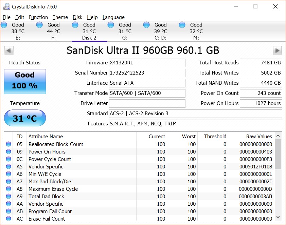Open the Help menu
The height and width of the screenshot is (225, 286).
(92, 17)
